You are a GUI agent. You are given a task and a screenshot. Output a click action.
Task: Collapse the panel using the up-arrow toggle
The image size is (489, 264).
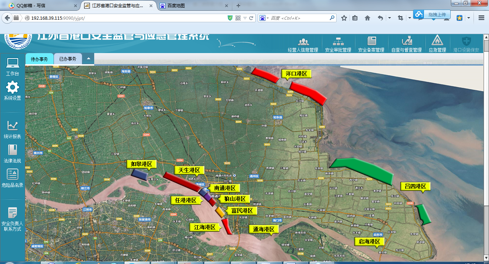point(88,59)
